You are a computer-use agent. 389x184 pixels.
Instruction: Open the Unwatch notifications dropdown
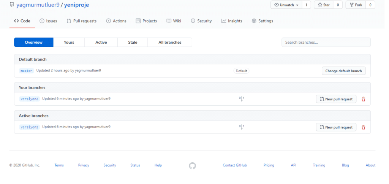point(286,5)
